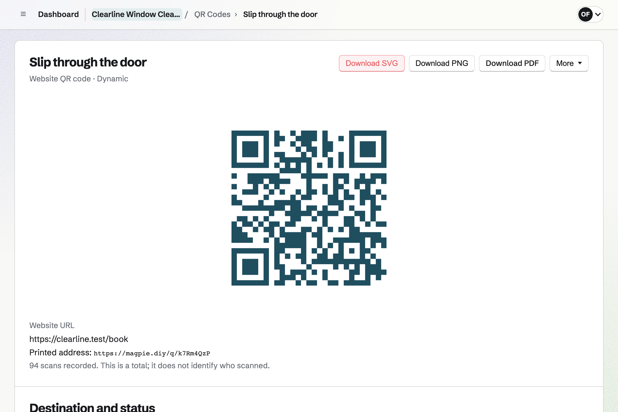Click the Slip through the door breadcrumb
Image resolution: width=618 pixels, height=412 pixels.
(x=280, y=14)
